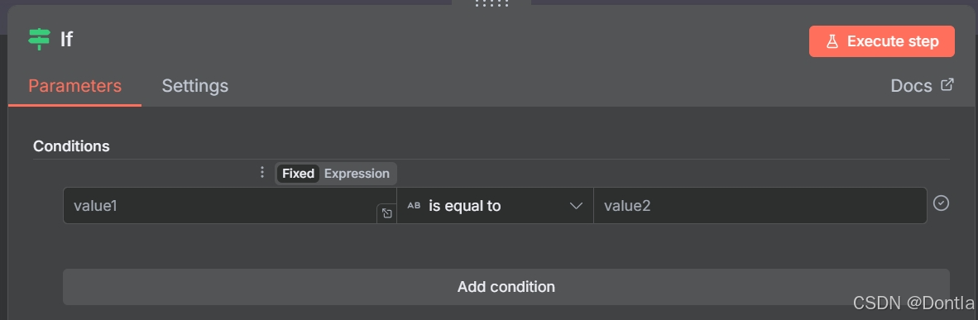
Task: Switch to the Settings tab
Action: (x=194, y=85)
